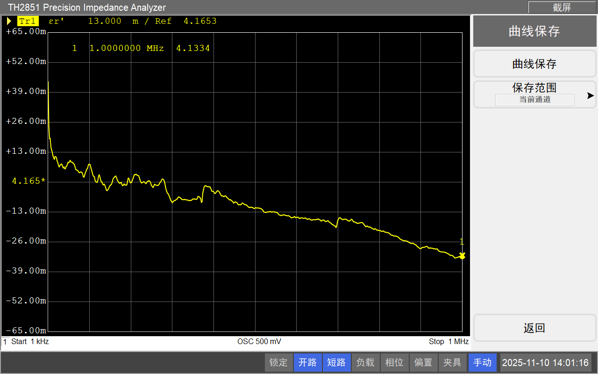
Task: Click the Stop 1 MHz frequency label
Action: click(x=448, y=342)
